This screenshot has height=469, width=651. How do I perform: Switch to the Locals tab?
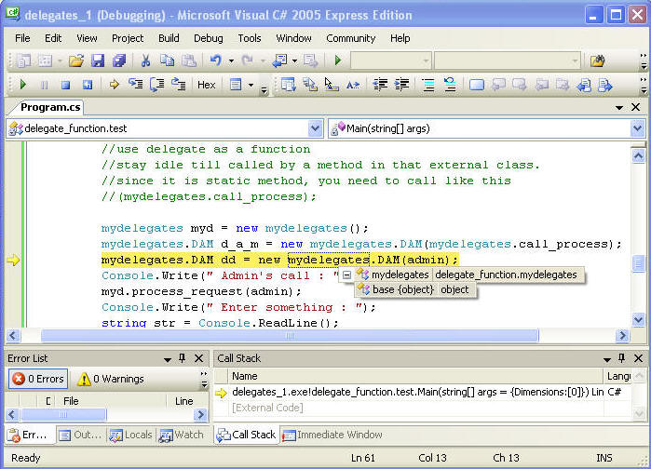click(x=129, y=435)
